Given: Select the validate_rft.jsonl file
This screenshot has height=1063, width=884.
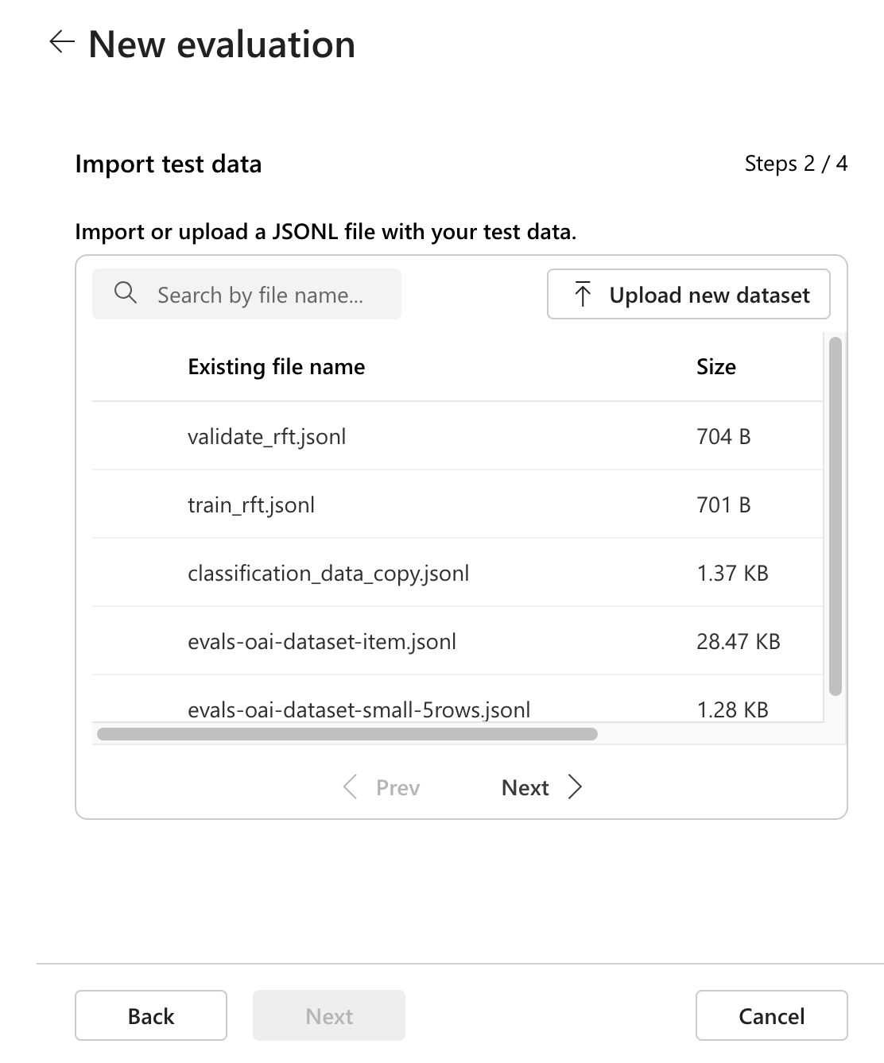Looking at the screenshot, I should (x=267, y=436).
